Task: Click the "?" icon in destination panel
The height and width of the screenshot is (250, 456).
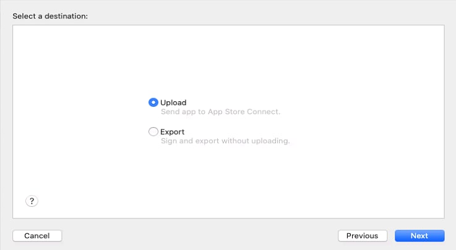Action: pos(32,201)
